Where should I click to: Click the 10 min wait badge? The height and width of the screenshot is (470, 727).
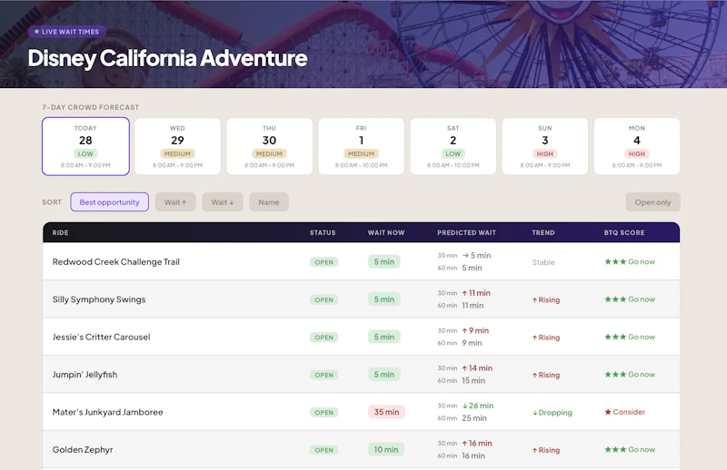pos(386,449)
